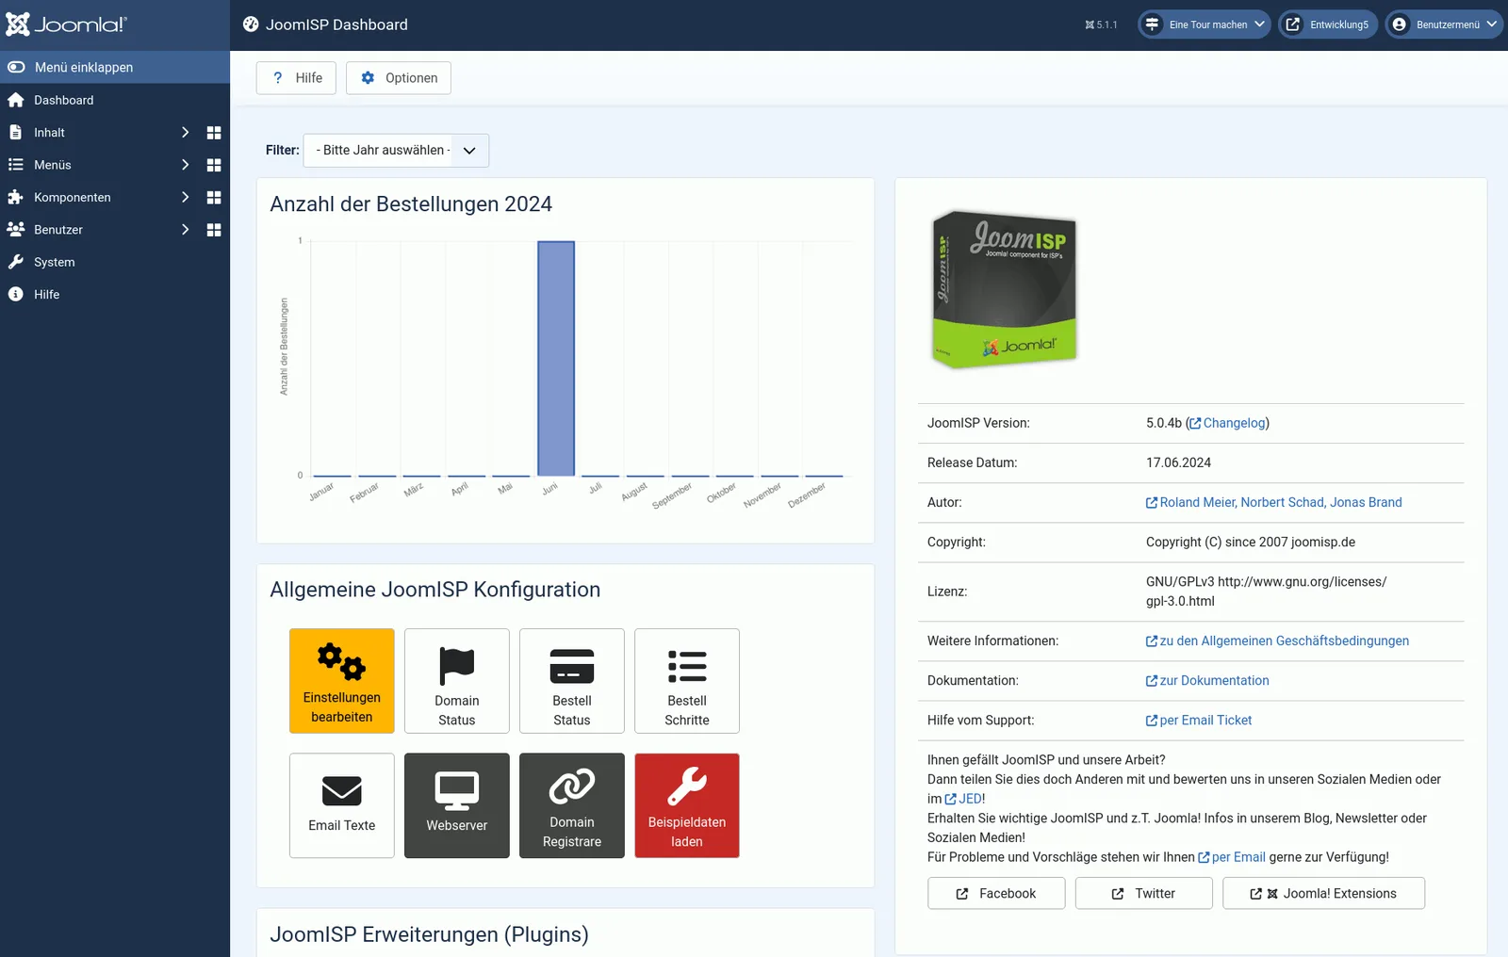
Task: Open Menüs dashboard grid icon
Action: point(214,165)
